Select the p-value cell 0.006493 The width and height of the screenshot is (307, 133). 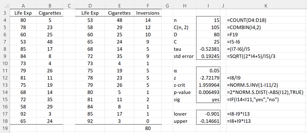pos(208,92)
